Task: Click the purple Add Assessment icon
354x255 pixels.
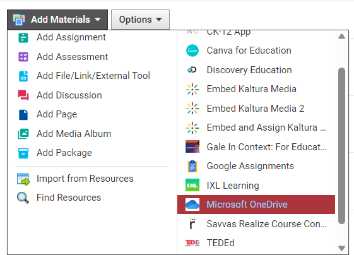Action: tap(23, 57)
